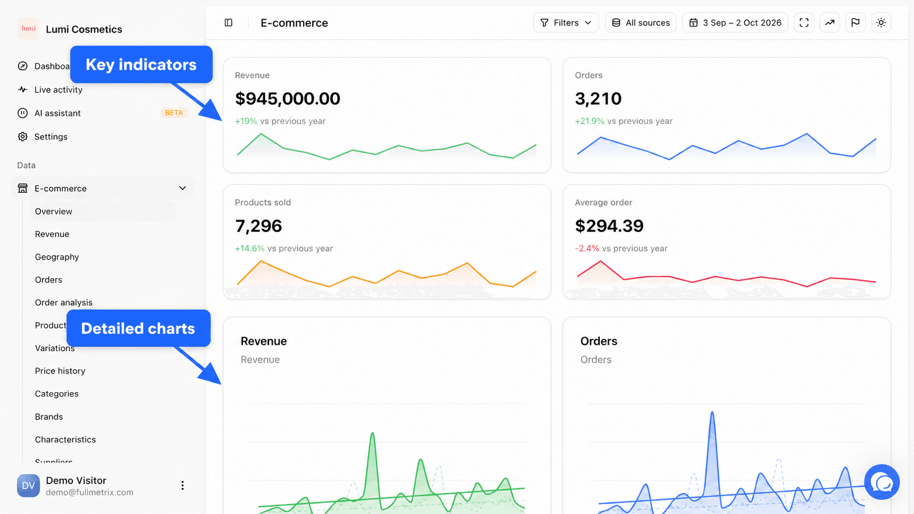The image size is (914, 514).
Task: Click the flag icon in header
Action: [855, 22]
